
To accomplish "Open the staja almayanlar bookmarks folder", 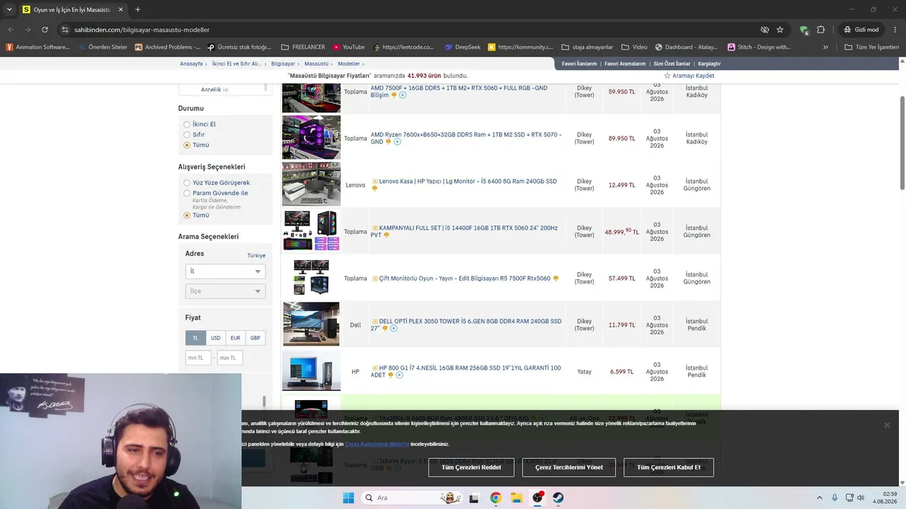I will click(587, 47).
